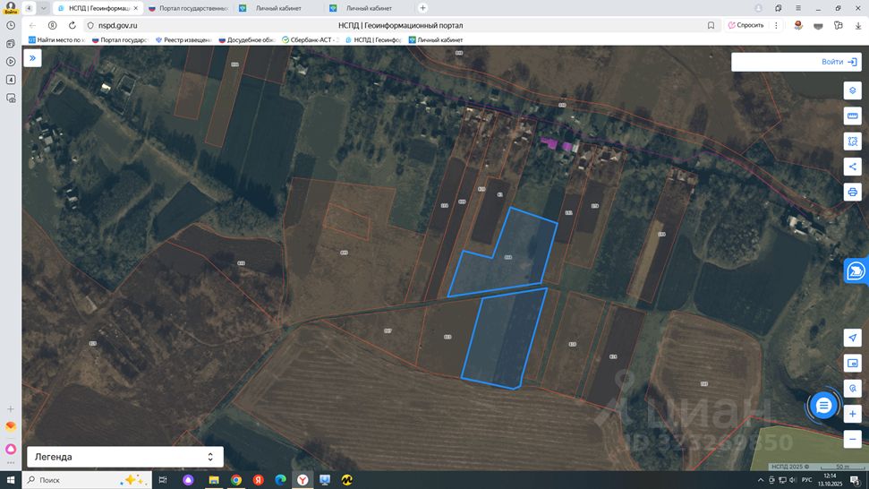869x489 pixels.
Task: Open Microsoft Edge from taskbar
Action: click(280, 479)
